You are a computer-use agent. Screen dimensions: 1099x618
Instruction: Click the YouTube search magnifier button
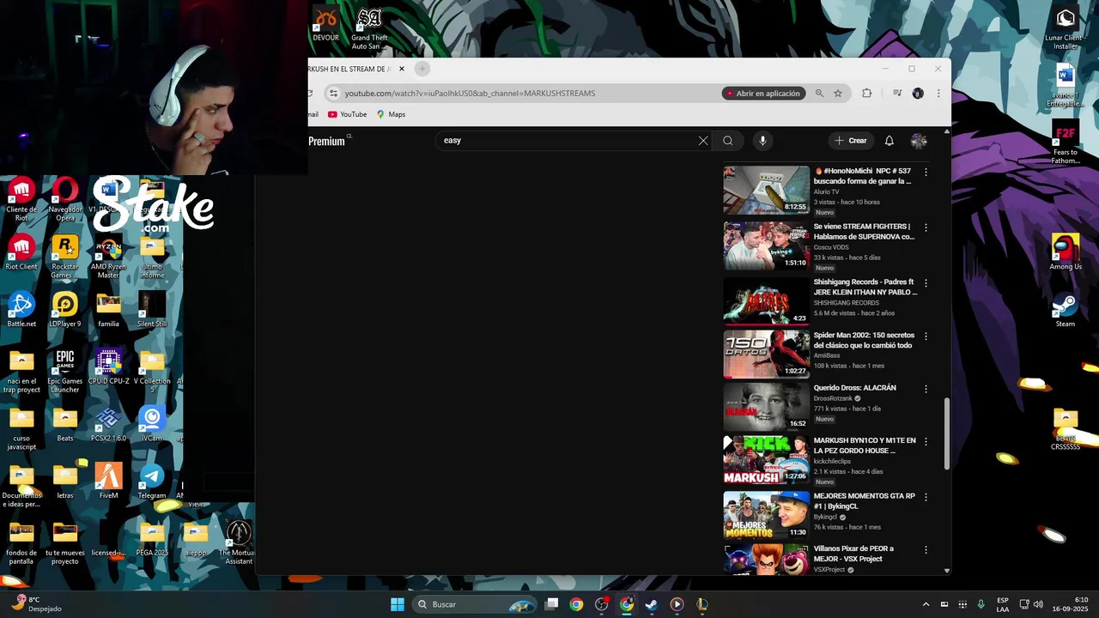[x=728, y=141]
